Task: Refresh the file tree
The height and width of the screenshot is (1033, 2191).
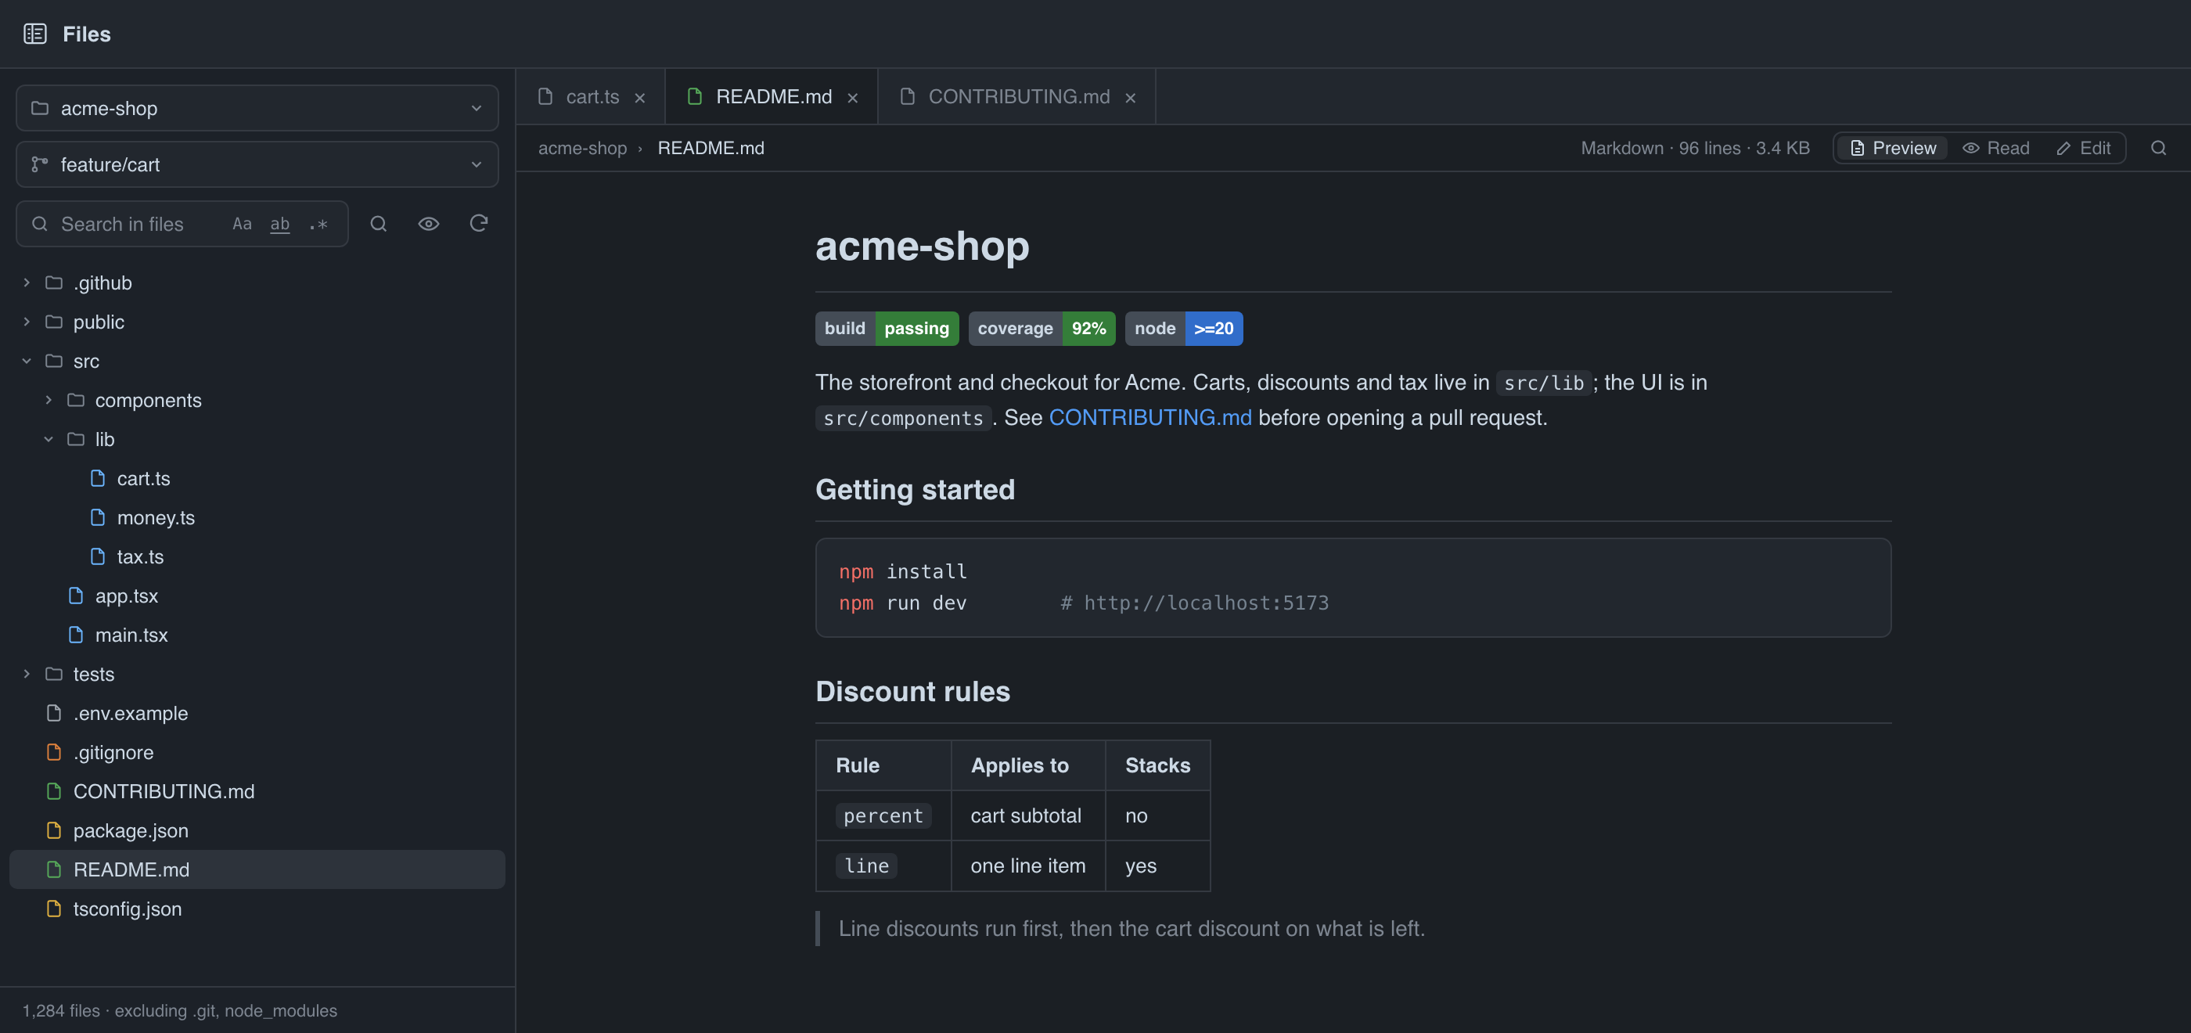Action: (x=479, y=224)
